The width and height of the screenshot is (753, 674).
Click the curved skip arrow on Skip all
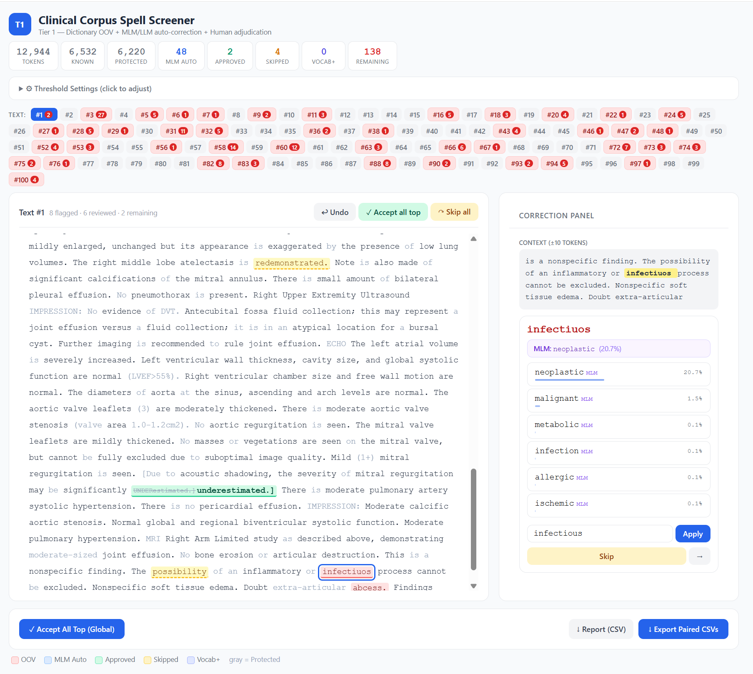tap(441, 212)
